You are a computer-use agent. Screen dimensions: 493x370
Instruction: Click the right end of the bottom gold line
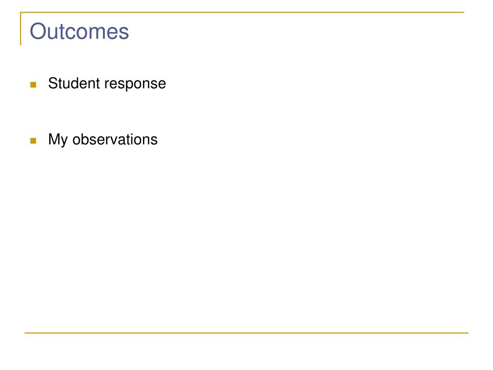(467, 333)
